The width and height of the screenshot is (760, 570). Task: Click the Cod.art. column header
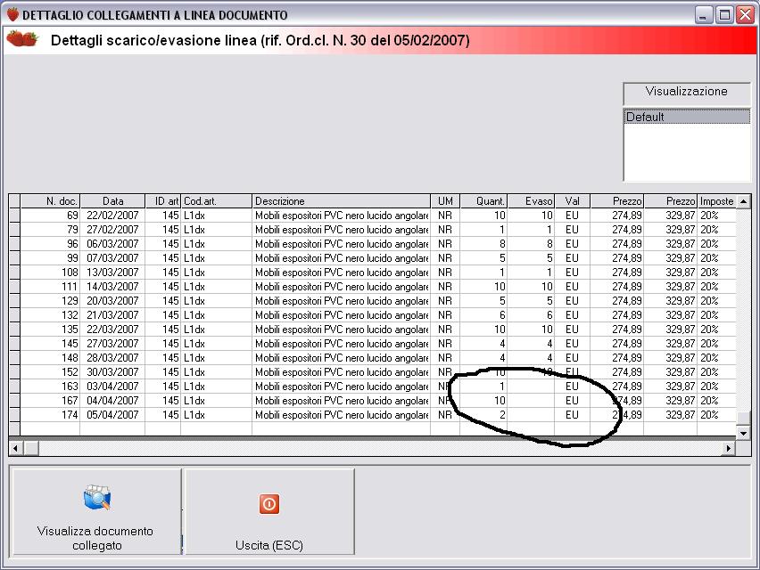tap(216, 201)
